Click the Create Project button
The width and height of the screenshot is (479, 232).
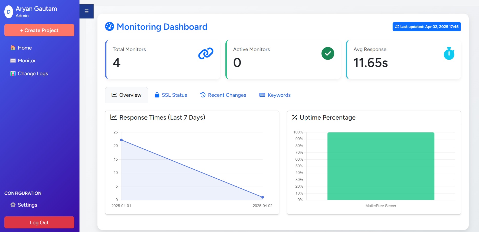(x=39, y=30)
